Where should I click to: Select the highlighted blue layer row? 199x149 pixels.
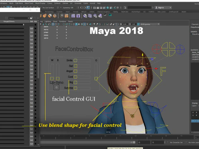[195, 121]
